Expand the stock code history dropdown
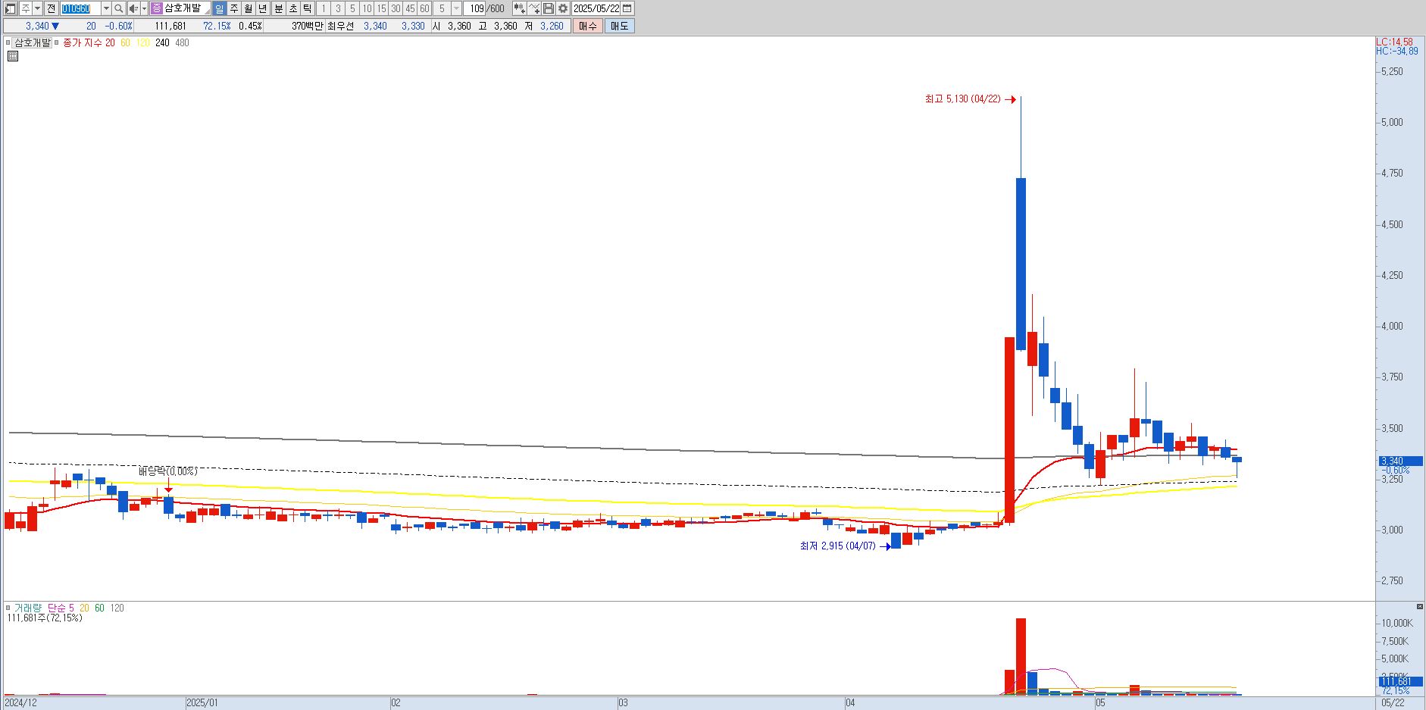This screenshot has height=710, width=1426. pyautogui.click(x=106, y=8)
